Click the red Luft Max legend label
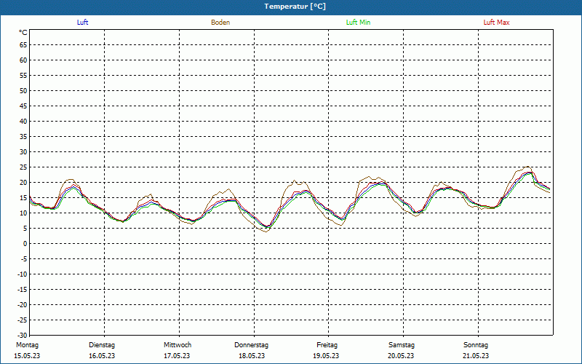Image resolution: width=582 pixels, height=364 pixels. pyautogui.click(x=496, y=23)
